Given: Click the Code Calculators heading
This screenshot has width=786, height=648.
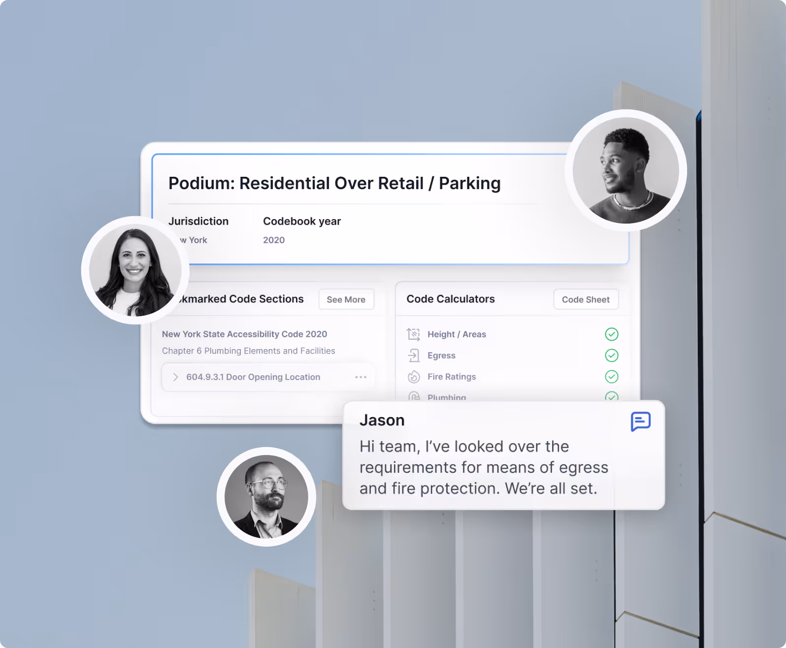Looking at the screenshot, I should [x=451, y=299].
